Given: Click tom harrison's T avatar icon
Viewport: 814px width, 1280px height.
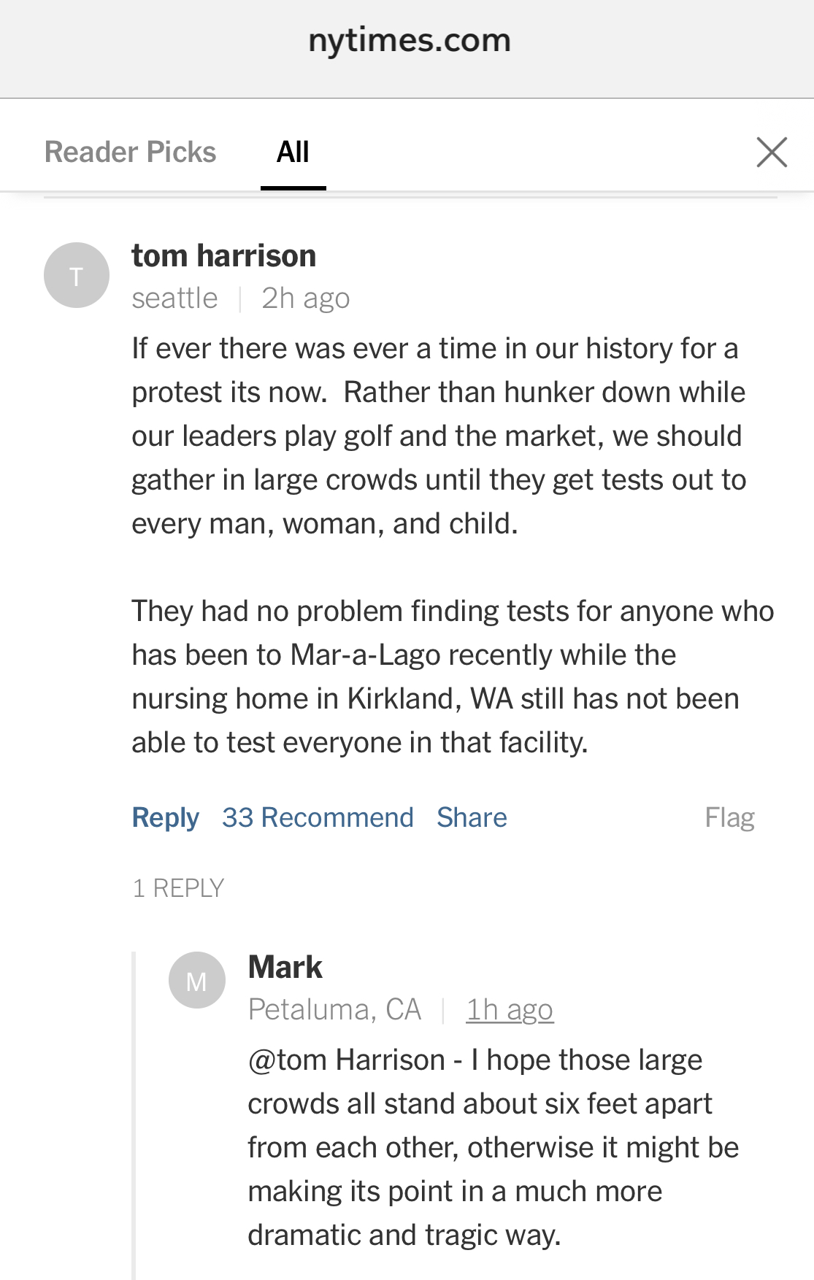Looking at the screenshot, I should click(77, 275).
